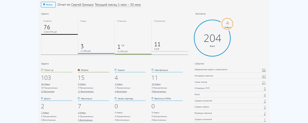
Task: Click the briefcase icon next to Встреча
Action: [79, 70]
